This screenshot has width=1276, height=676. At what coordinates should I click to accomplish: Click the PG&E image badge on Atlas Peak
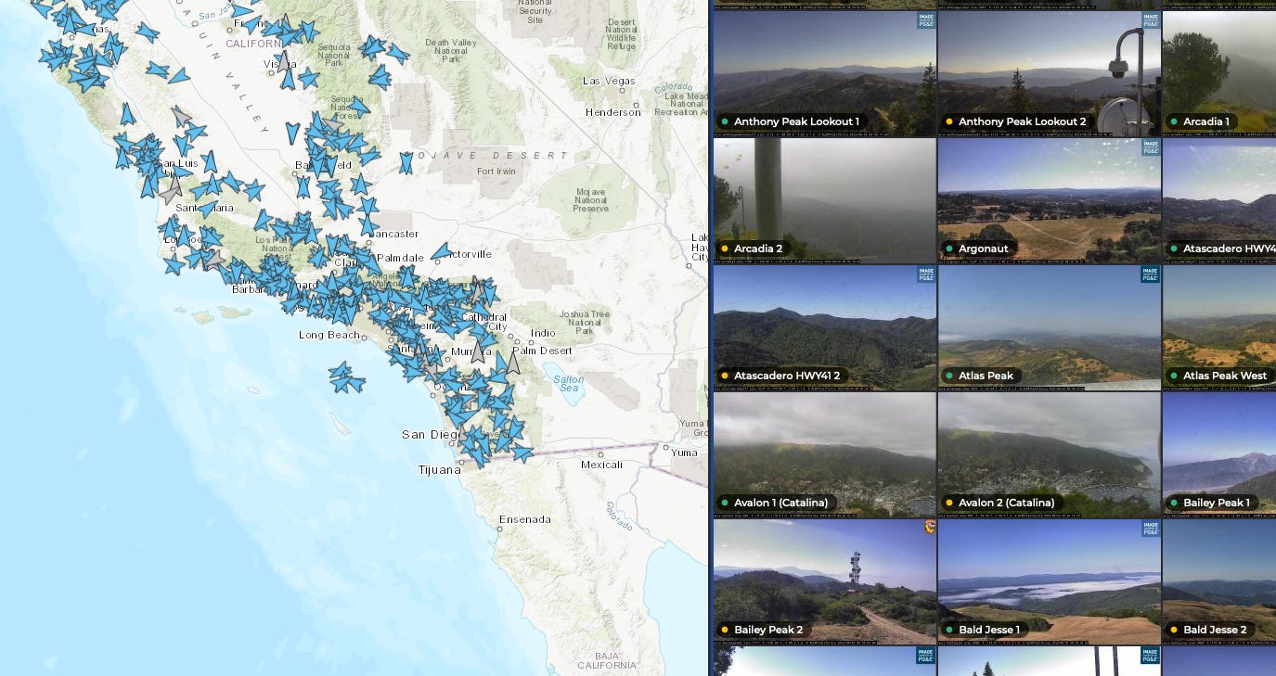1150,274
